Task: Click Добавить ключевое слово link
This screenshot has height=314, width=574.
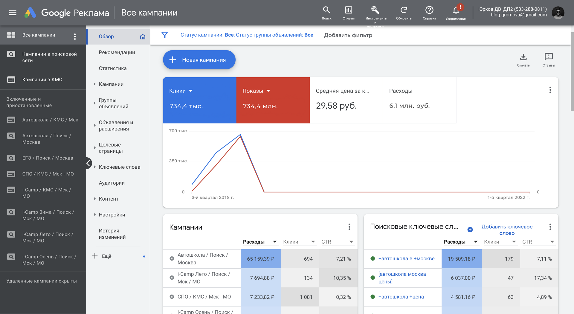Action: click(x=507, y=230)
